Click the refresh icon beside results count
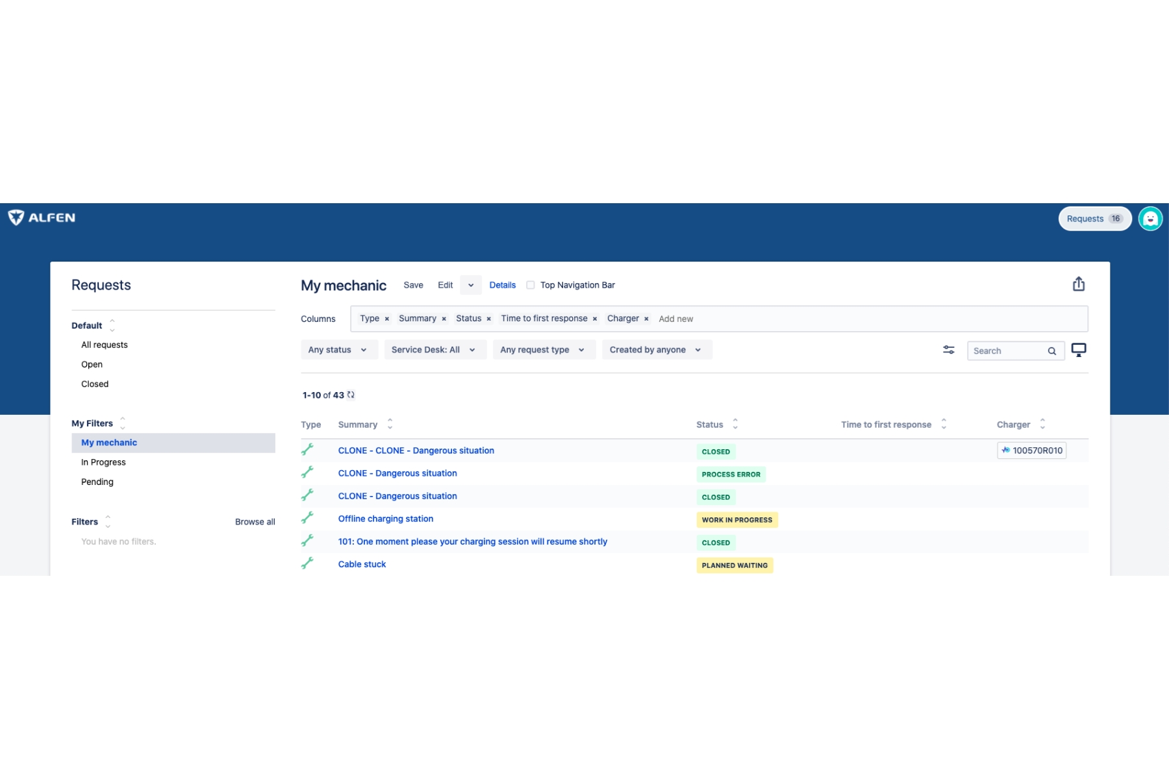Viewport: 1169px width, 779px height. (351, 395)
